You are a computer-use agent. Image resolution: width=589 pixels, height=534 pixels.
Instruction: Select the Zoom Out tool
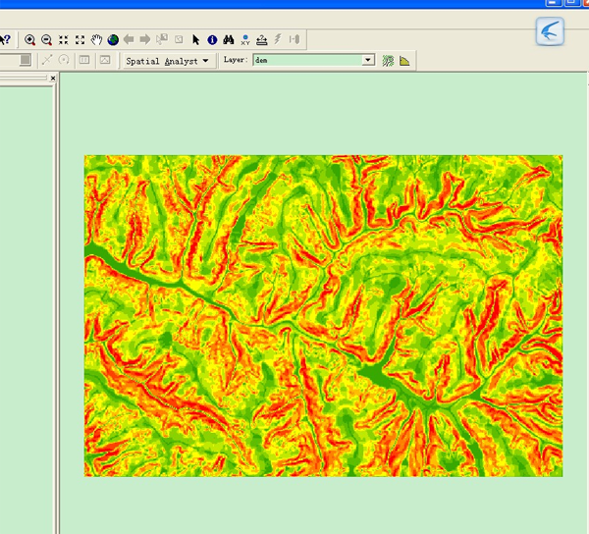[46, 40]
